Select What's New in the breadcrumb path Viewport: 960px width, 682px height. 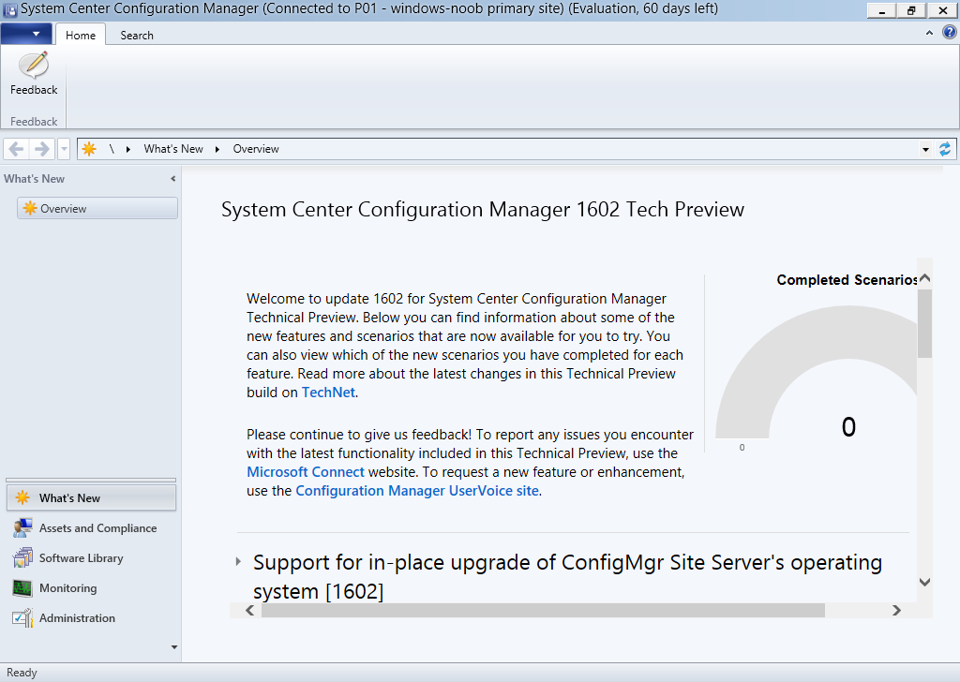(173, 149)
